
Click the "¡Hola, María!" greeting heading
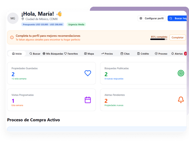tap(38, 14)
